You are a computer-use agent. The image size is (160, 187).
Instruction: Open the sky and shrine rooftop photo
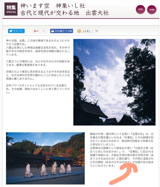click(115, 82)
